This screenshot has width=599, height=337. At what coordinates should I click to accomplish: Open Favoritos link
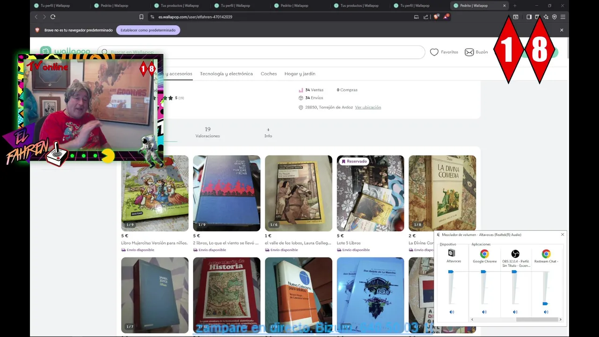(x=444, y=52)
